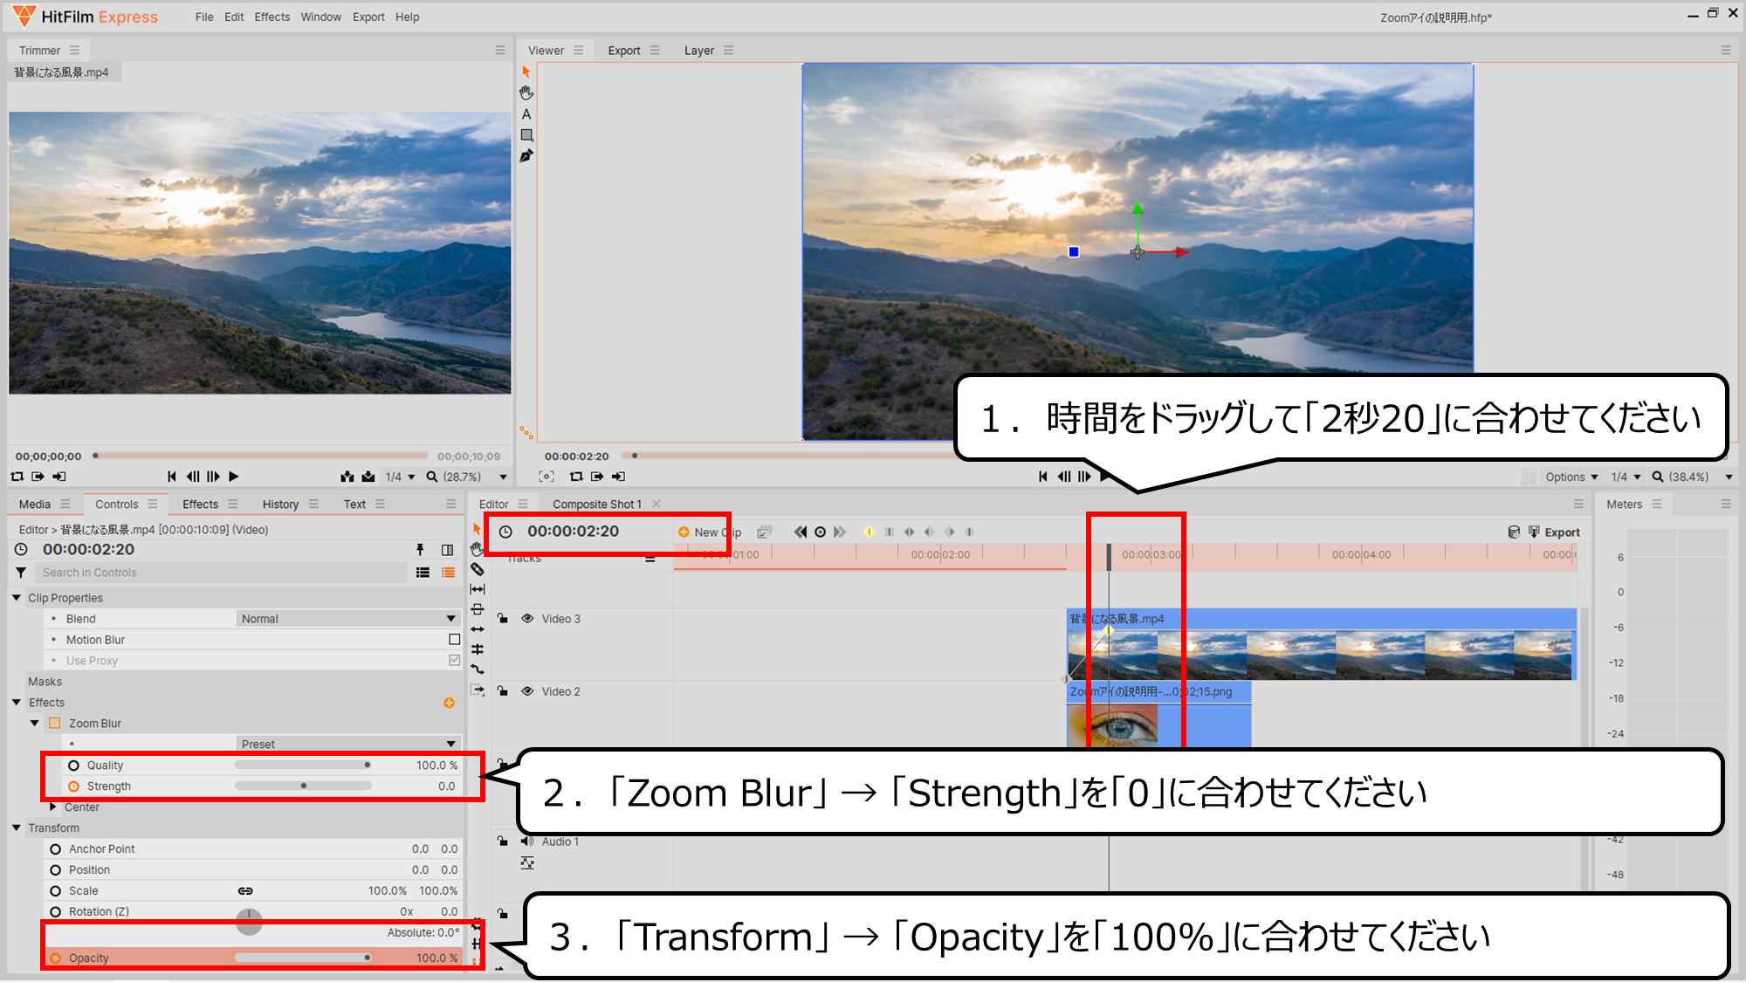Select the Rectangle mask tool in the Viewer

(x=526, y=135)
